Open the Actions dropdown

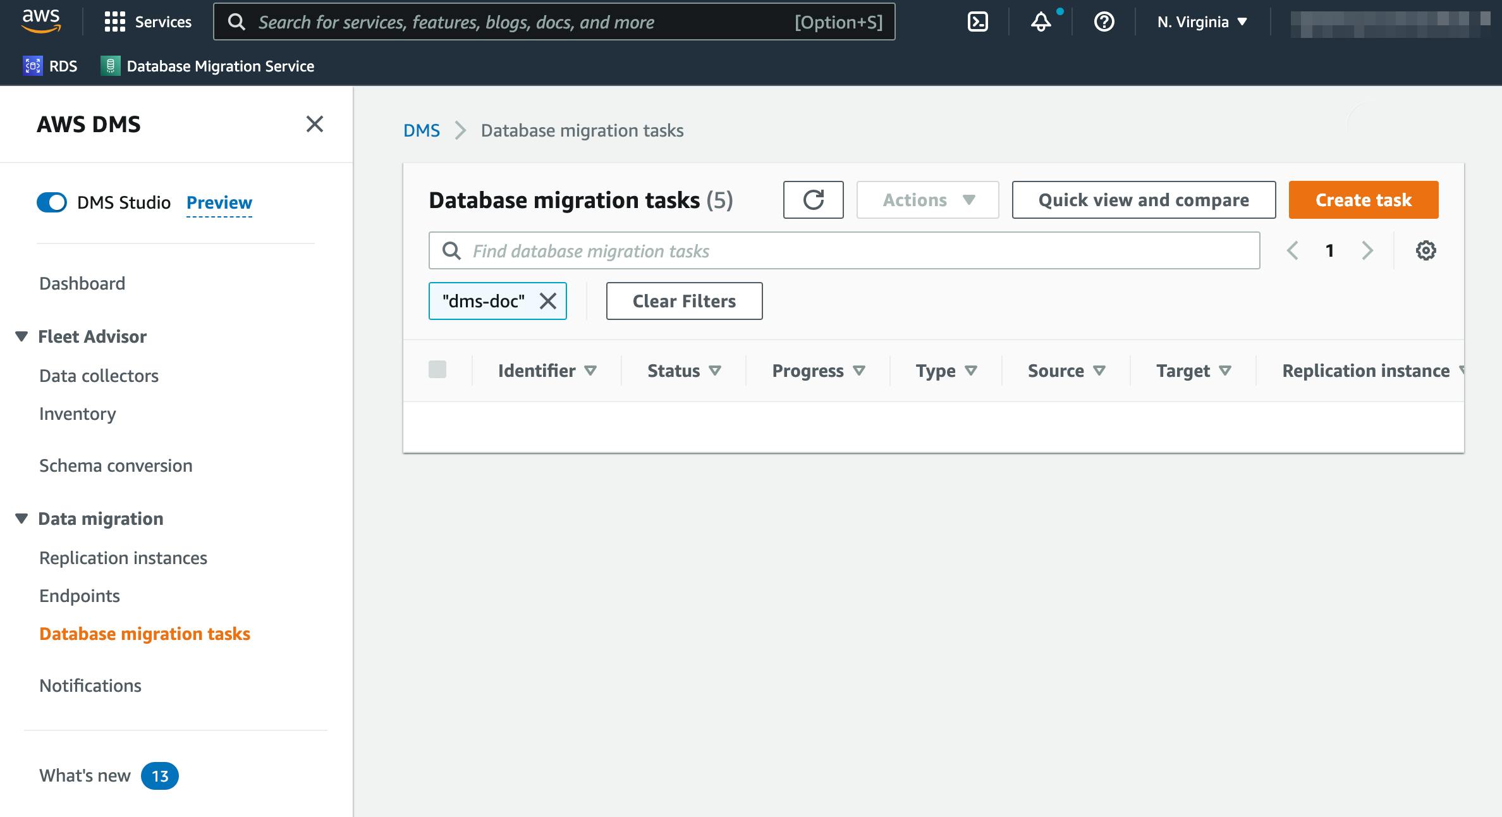(x=927, y=200)
